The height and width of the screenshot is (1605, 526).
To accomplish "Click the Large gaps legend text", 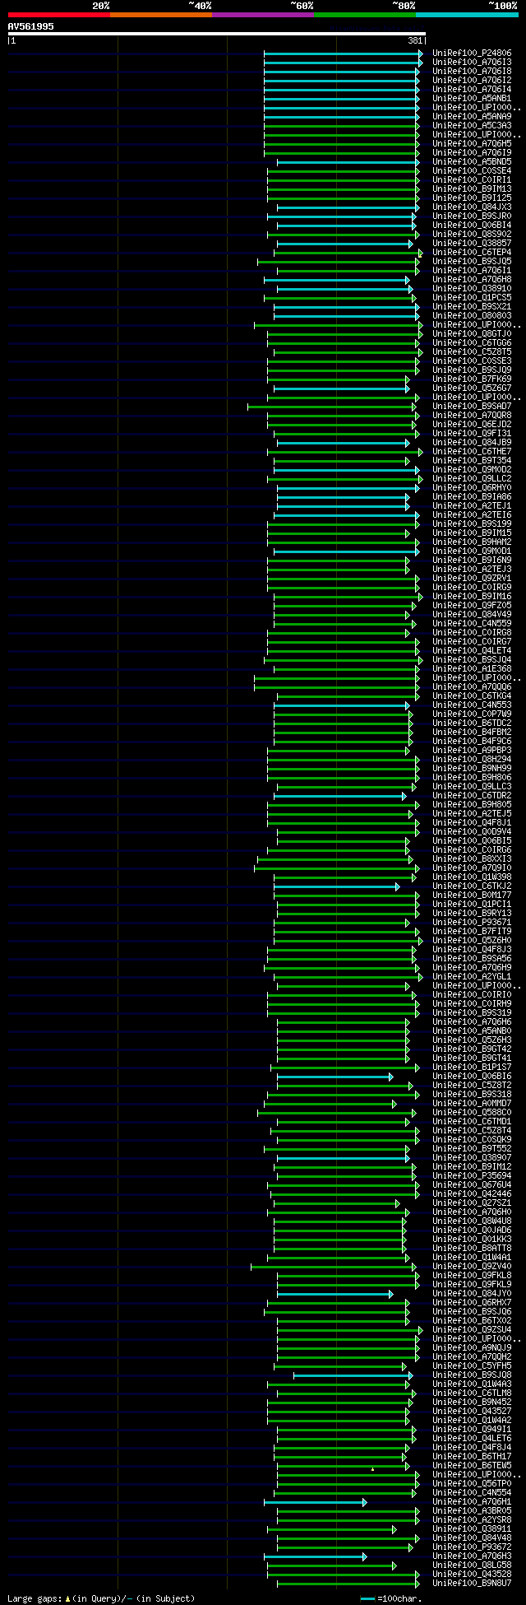I will tap(101, 1598).
